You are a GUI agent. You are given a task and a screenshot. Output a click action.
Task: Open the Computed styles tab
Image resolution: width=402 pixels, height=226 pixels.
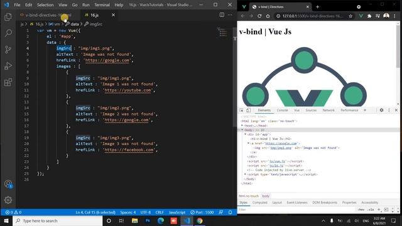(x=259, y=202)
